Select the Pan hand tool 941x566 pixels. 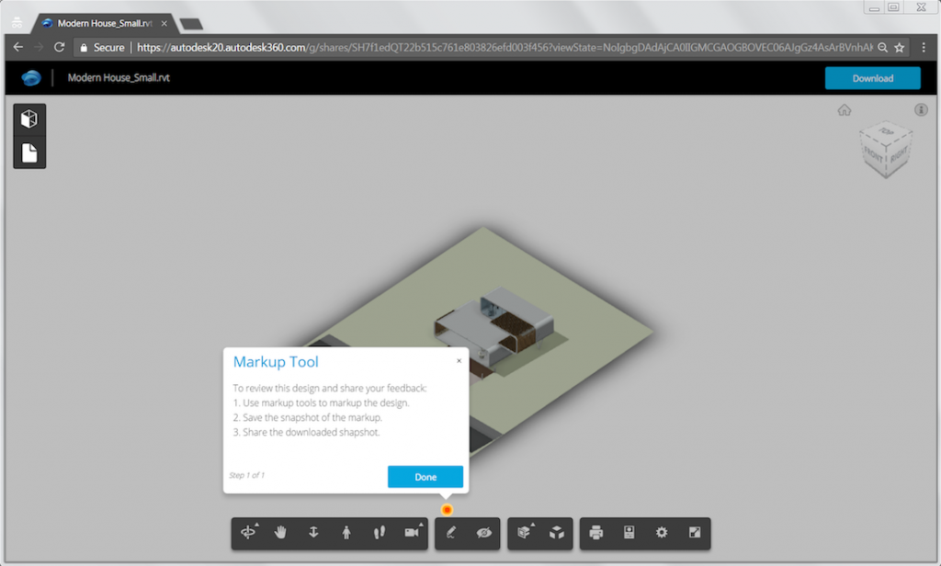(x=281, y=532)
